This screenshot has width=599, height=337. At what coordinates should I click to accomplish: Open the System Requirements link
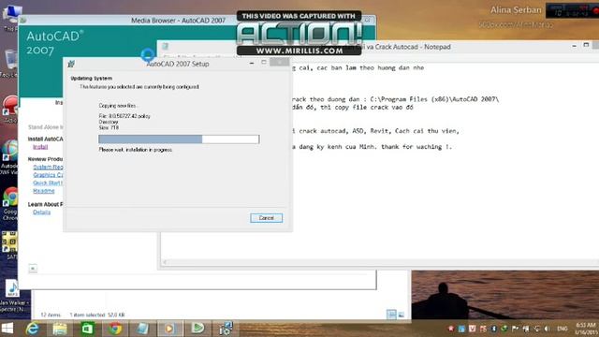point(48,167)
